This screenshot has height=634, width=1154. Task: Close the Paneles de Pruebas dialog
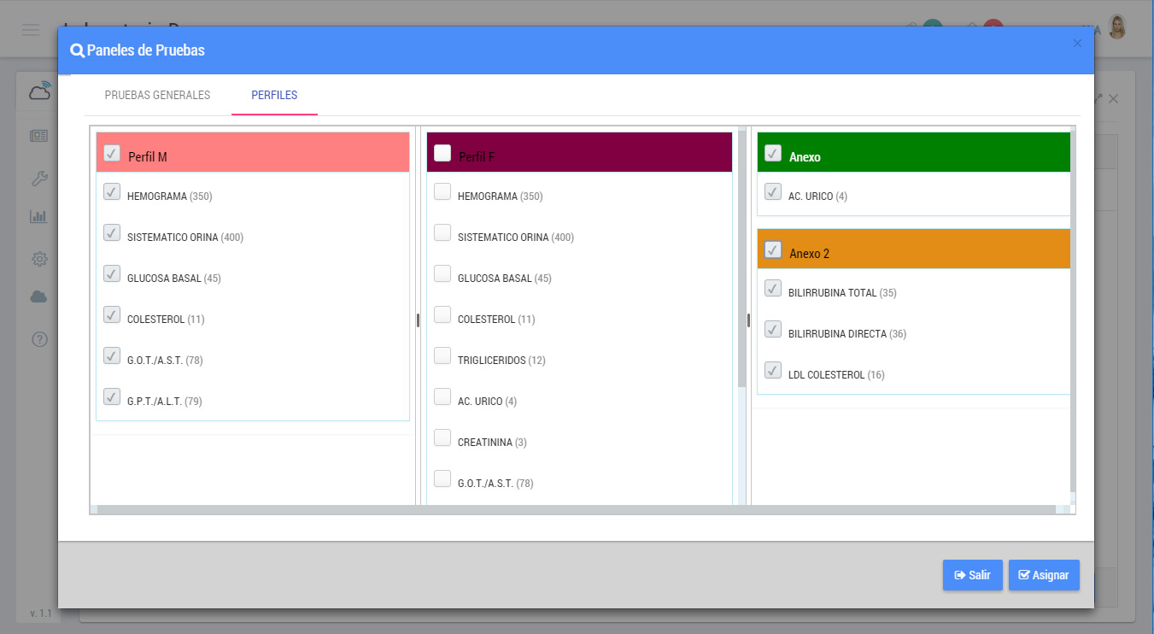(x=1077, y=44)
